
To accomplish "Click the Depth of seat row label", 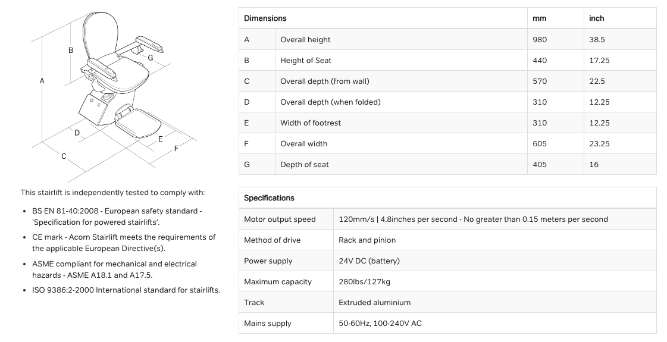I will click(305, 165).
